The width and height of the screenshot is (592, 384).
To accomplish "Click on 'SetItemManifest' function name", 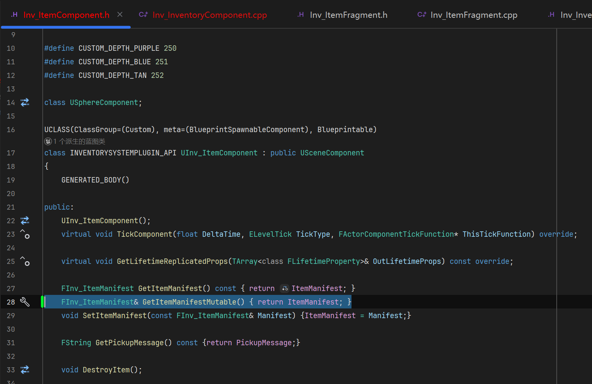I will 115,315.
